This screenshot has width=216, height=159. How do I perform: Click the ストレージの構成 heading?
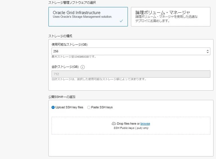pos(60,36)
